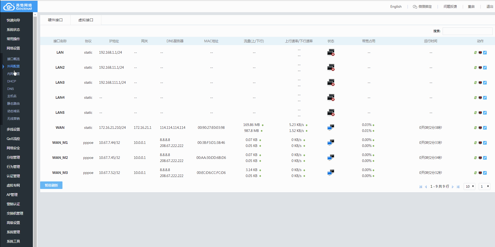Open 问题反馈 feedback link
This screenshot has width=495, height=247.
click(450, 7)
